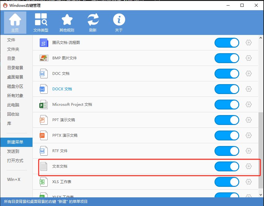The image size is (264, 206).
Task: Click the DOCX 文档 item label
Action: [62, 89]
